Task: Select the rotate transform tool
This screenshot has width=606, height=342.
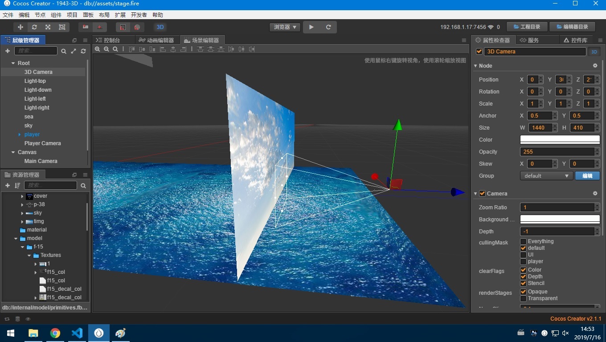Action: pyautogui.click(x=34, y=27)
